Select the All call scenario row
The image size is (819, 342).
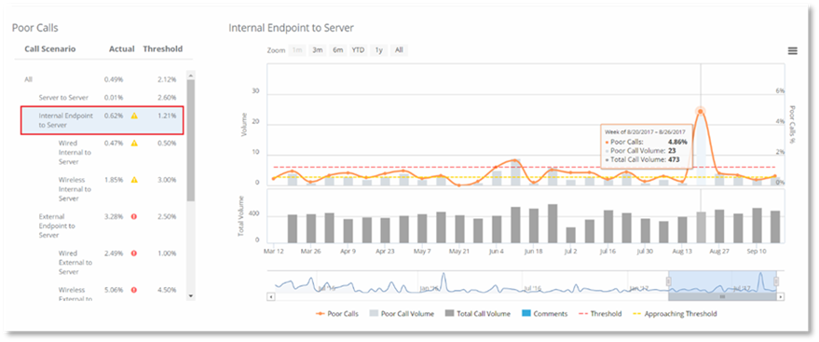[102, 79]
